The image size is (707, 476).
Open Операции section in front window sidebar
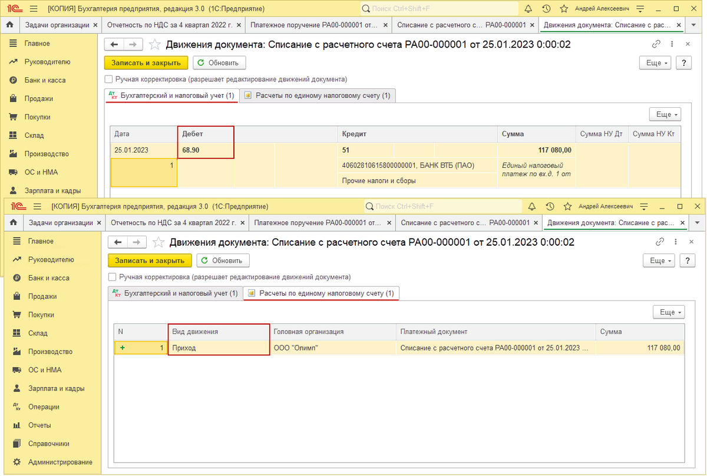tap(44, 406)
